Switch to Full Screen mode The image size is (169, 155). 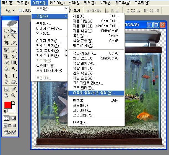[x=14, y=126]
